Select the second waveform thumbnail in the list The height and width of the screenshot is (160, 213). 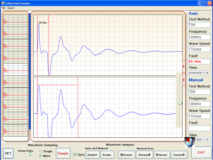[x=16, y=33]
